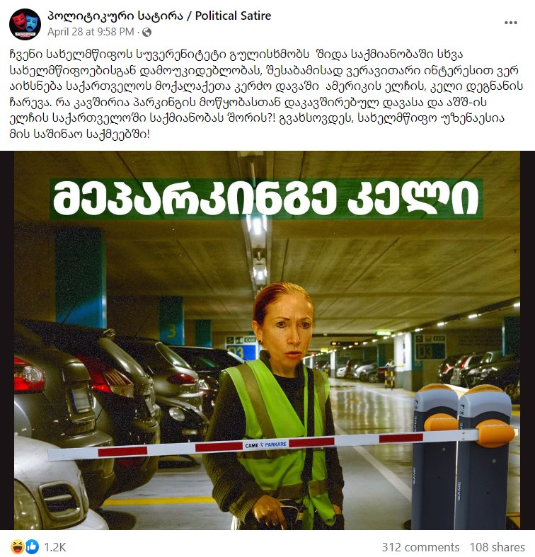
Task: Click the green Georgian headline banner in image
Action: pyautogui.click(x=266, y=199)
